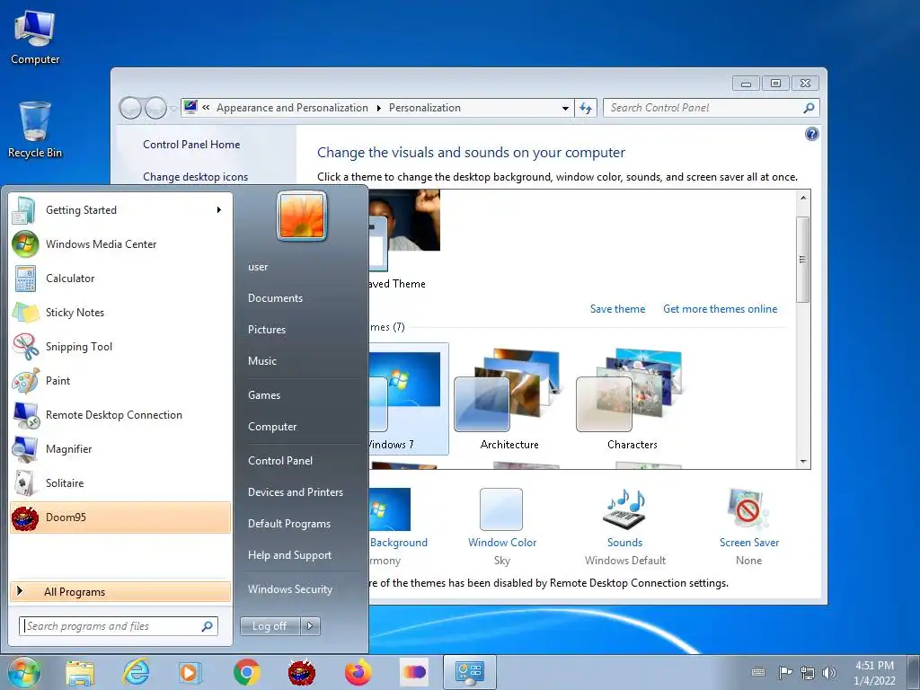The height and width of the screenshot is (690, 920).
Task: Open Windows Security from Start menu
Action: 290,589
